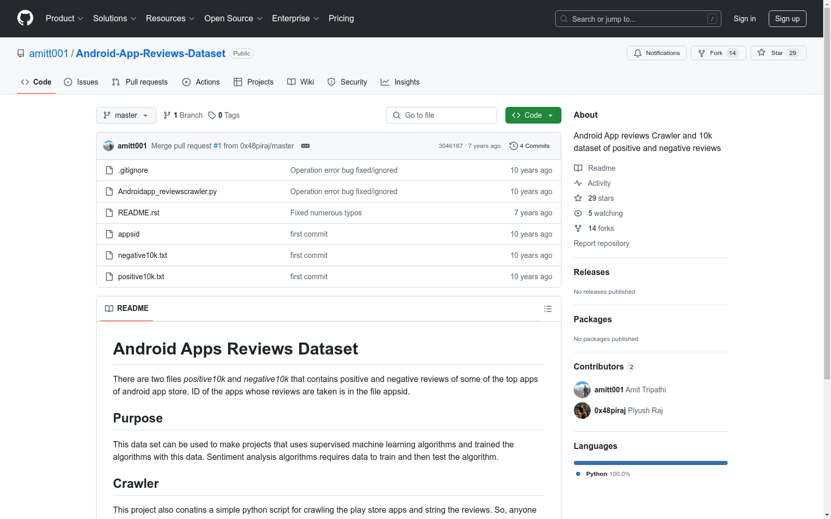Open the Insights tab

[x=400, y=82]
